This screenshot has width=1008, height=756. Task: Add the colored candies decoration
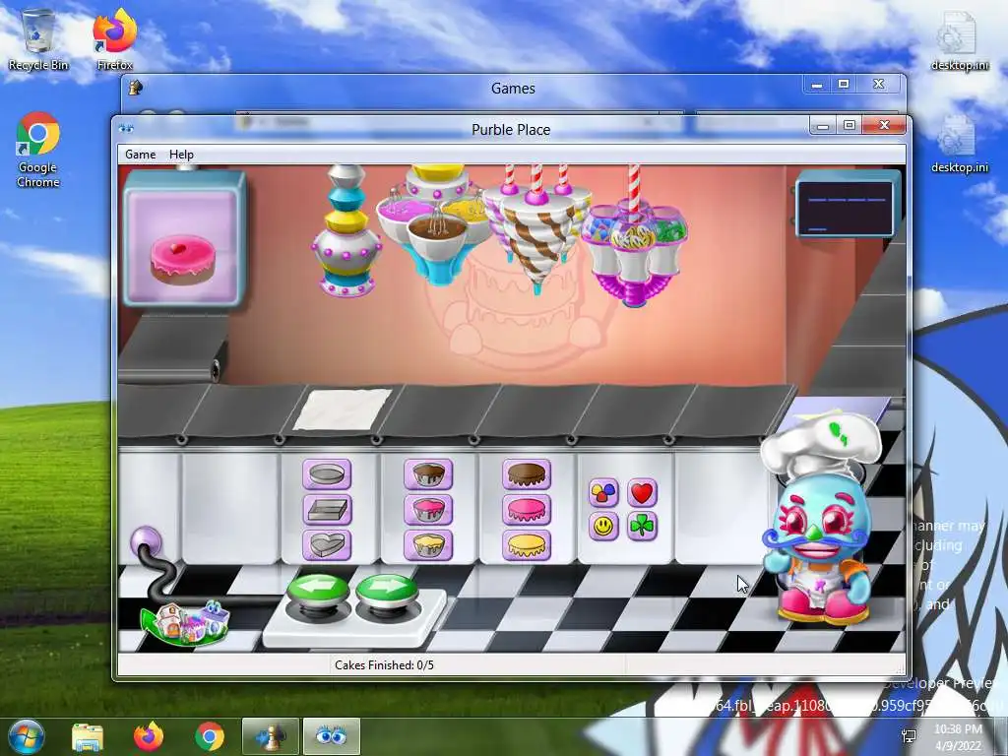(603, 493)
